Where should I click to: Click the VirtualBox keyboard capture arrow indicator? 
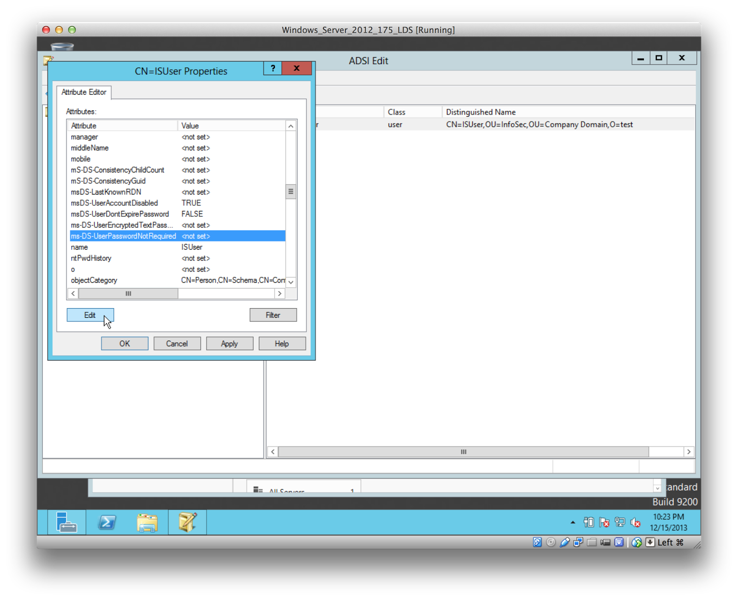pos(650,542)
